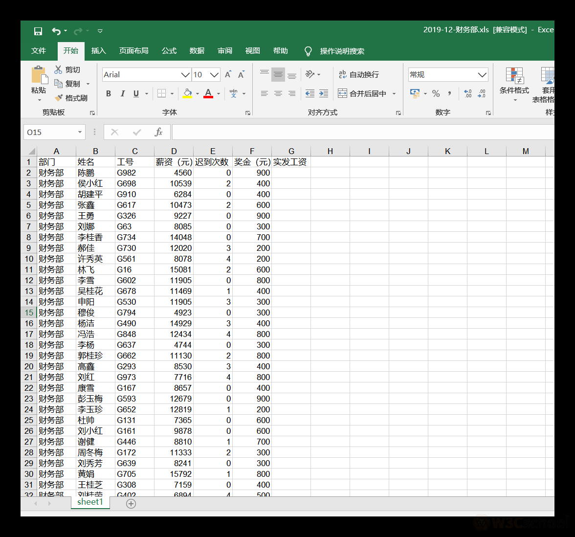Click the Increase Decimal icon
The width and height of the screenshot is (575, 537).
(468, 93)
